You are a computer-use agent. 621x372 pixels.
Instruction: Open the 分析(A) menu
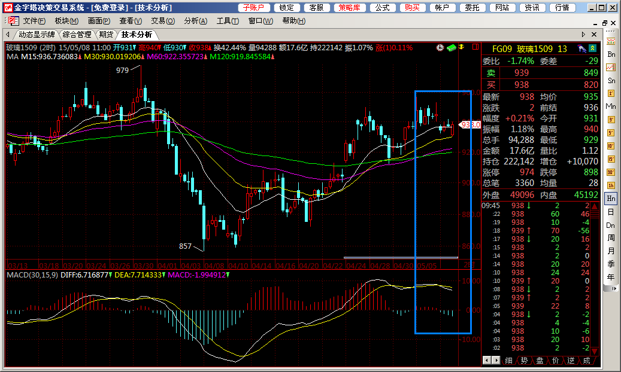click(196, 21)
